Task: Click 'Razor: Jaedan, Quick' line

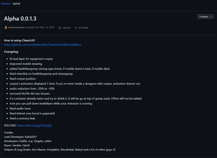Action: 17,145
